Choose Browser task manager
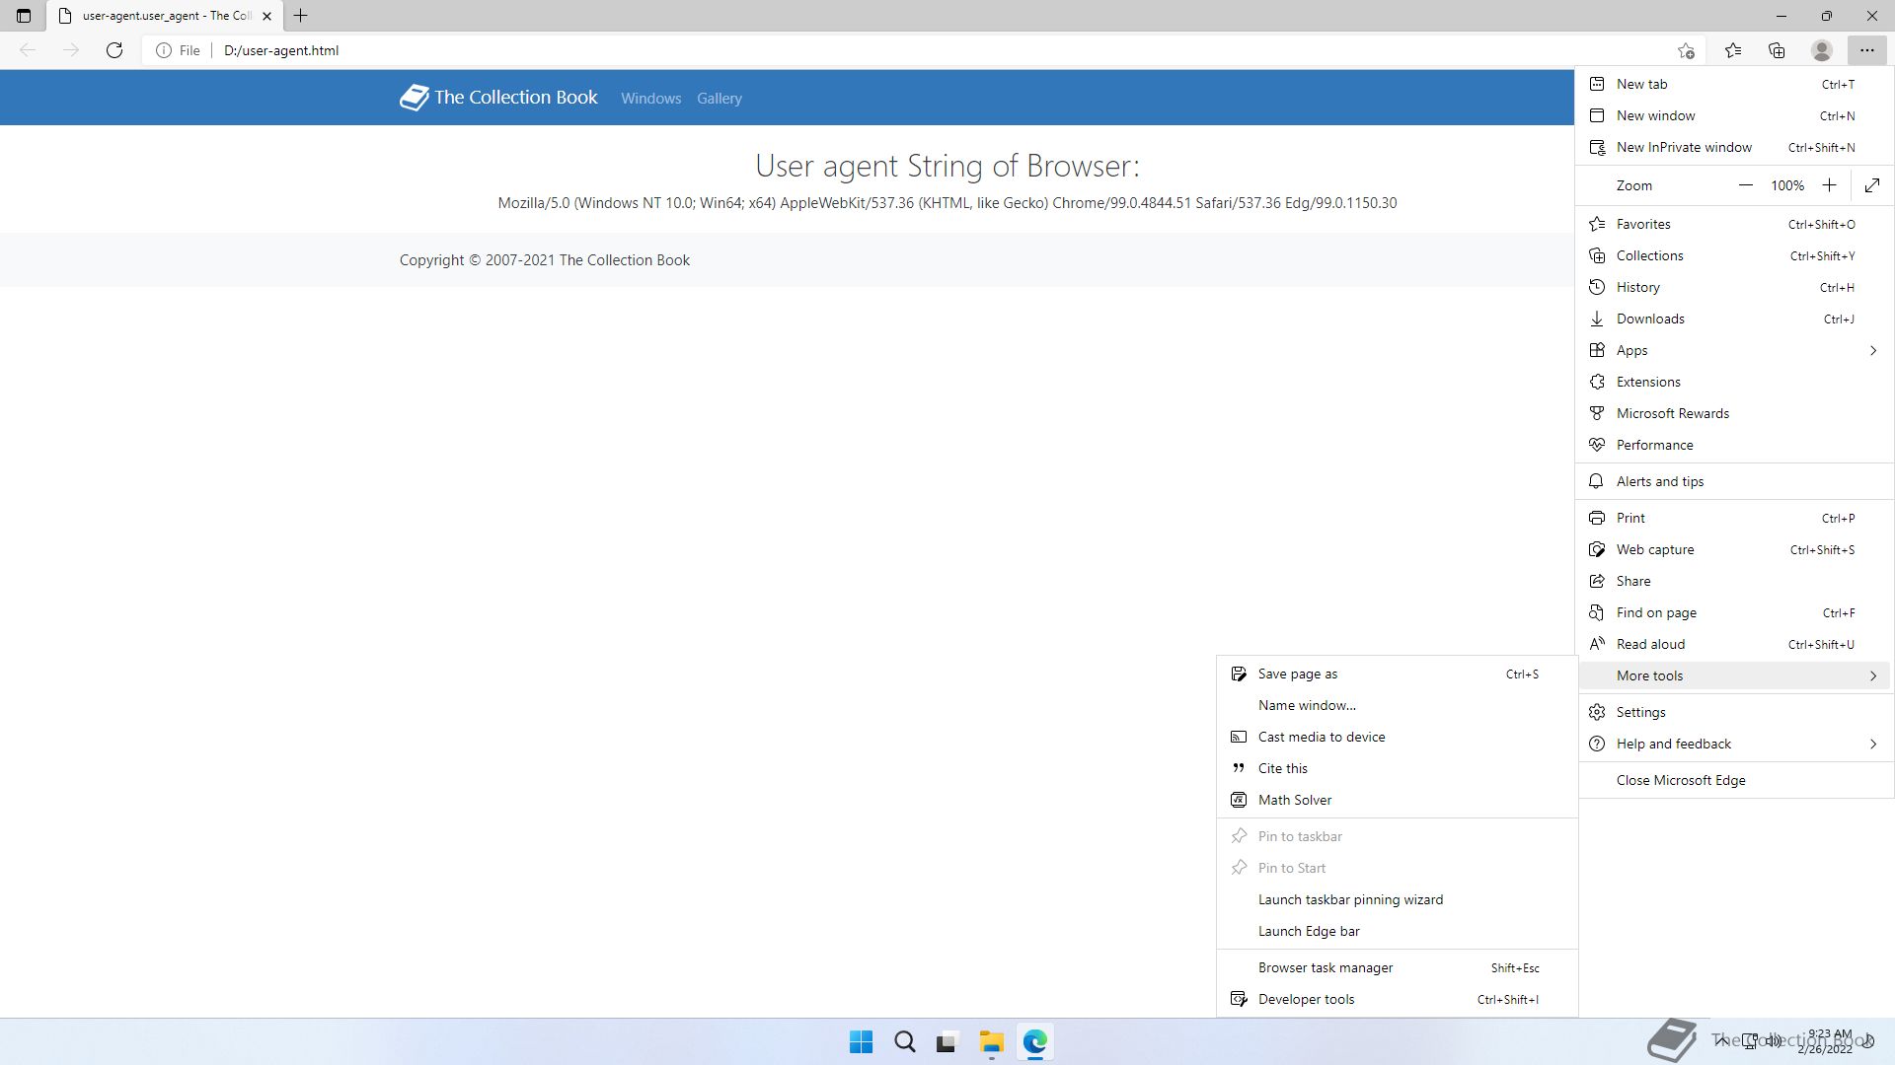 click(x=1325, y=967)
